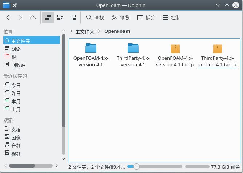Select the ThirdParty-4.x-version-4.1.tar.gz archive
The width and height of the screenshot is (243, 173).
[x=218, y=55]
